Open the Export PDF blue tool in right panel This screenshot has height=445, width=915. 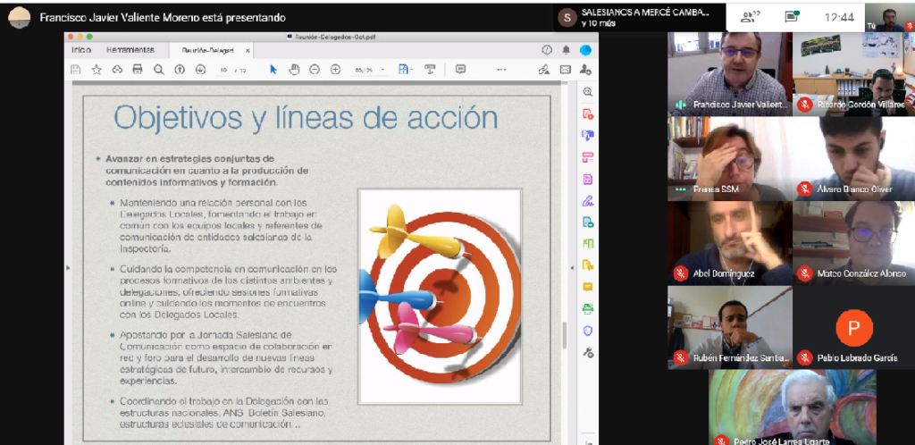click(x=588, y=135)
